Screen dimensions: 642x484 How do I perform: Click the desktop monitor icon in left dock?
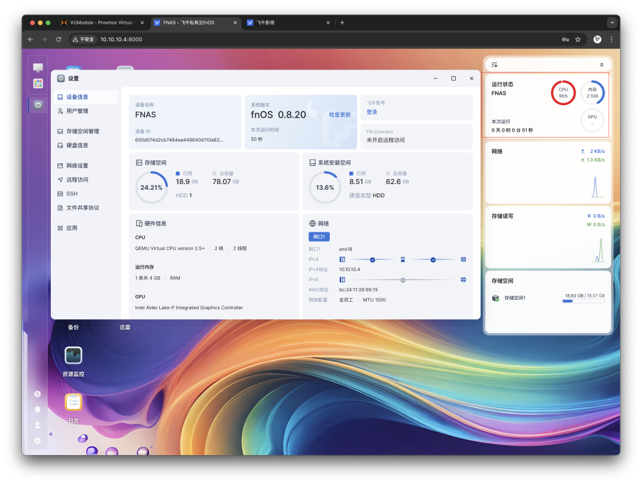coord(38,68)
